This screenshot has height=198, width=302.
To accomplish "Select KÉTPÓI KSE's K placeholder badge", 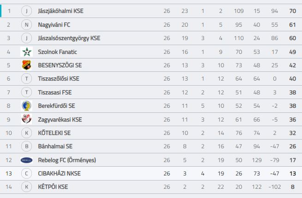I will click(x=27, y=187).
